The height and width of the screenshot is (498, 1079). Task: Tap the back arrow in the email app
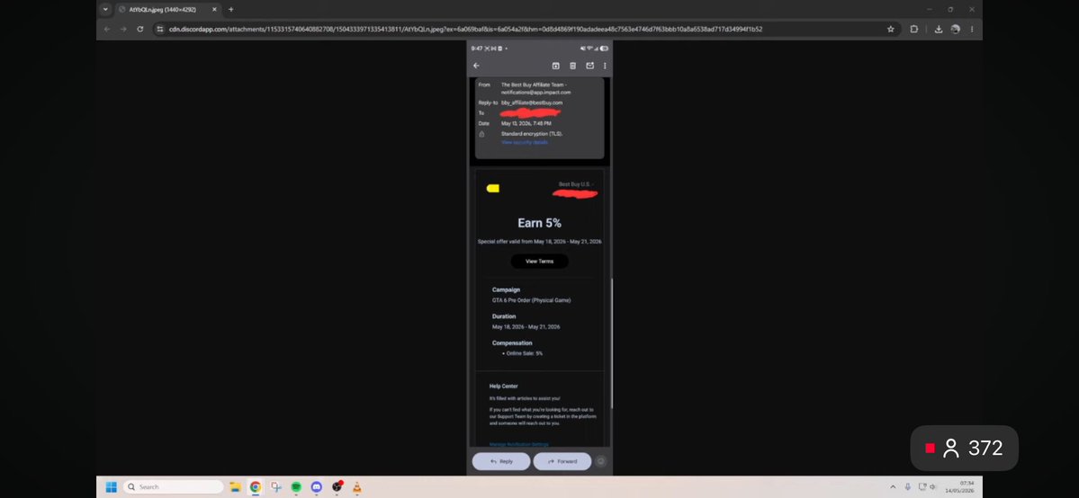(476, 66)
